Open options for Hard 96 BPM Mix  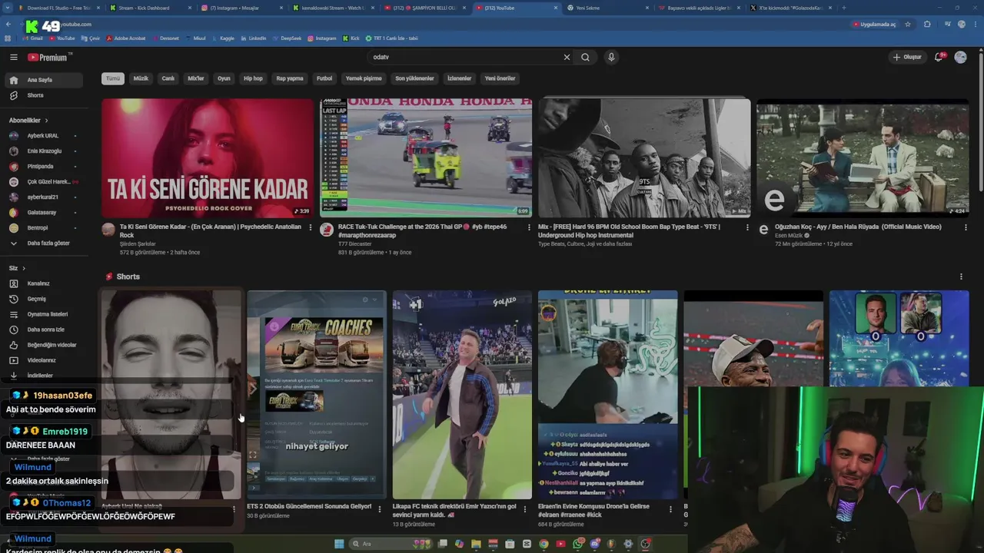point(747,227)
